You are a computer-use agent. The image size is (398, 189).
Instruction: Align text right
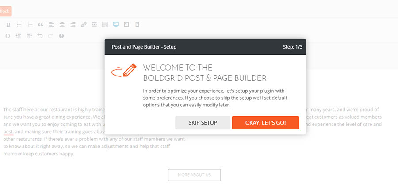tap(73, 25)
